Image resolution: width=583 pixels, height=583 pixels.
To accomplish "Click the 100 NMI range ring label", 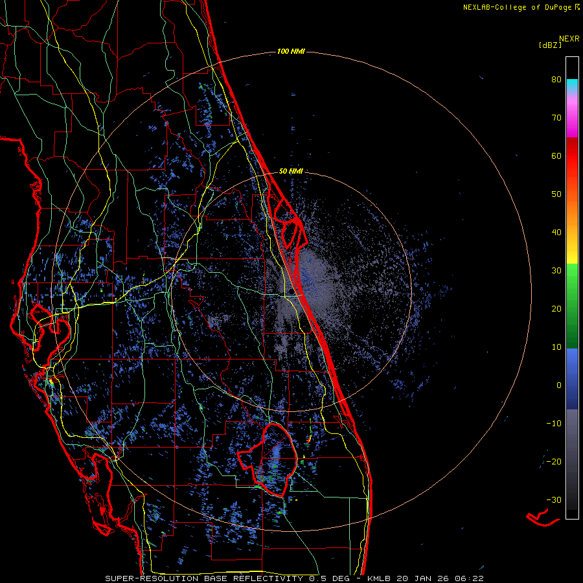I will [x=291, y=51].
